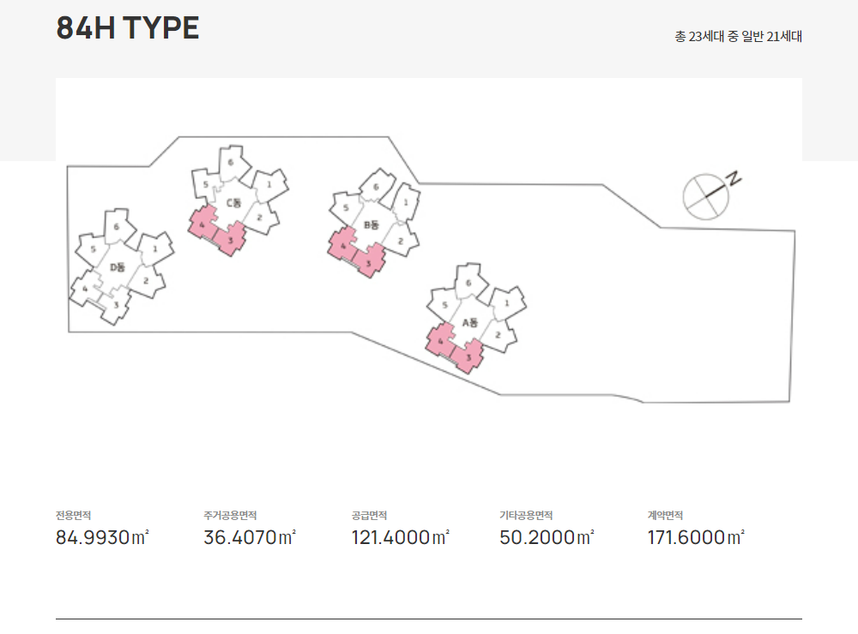The height and width of the screenshot is (634, 858).
Task: Click unit 2 of A동 building
Action: tap(499, 334)
